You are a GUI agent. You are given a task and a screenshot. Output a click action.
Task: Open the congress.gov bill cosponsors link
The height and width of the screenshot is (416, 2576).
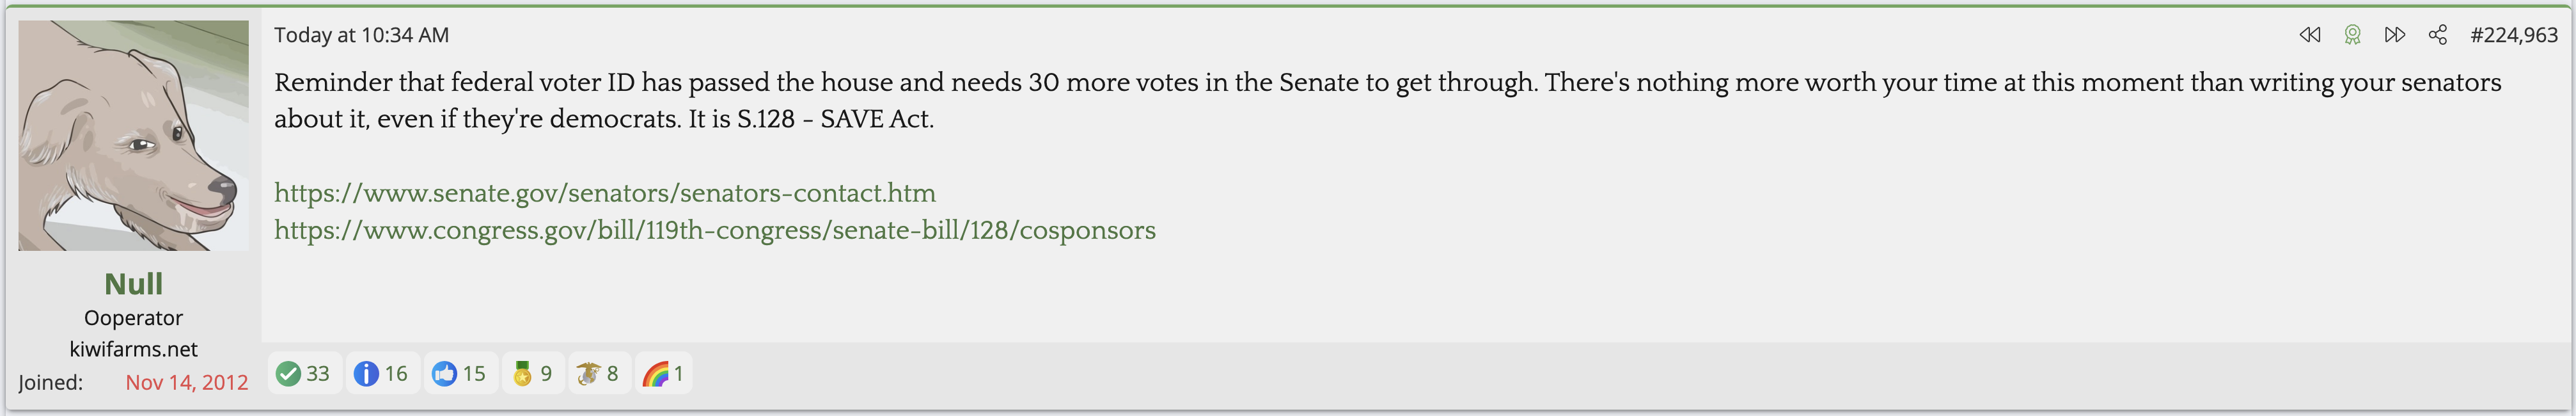tap(715, 230)
